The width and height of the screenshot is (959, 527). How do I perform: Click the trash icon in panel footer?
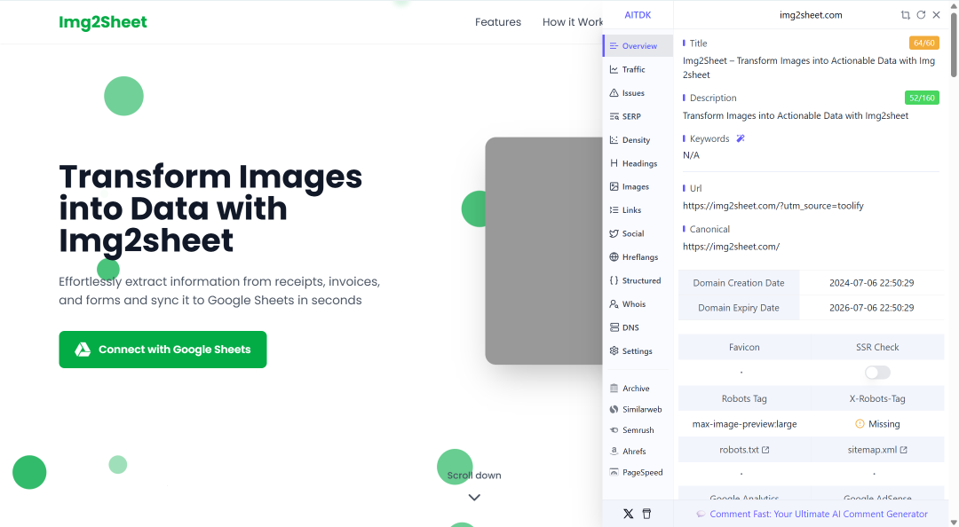646,514
